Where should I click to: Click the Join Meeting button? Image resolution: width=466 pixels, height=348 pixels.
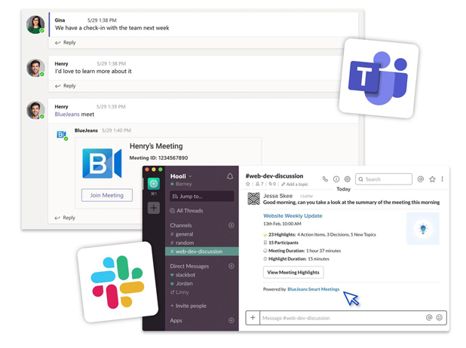point(107,195)
